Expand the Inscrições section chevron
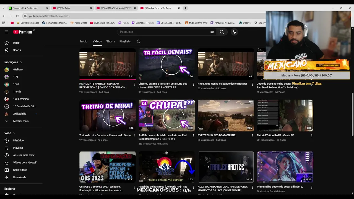This screenshot has height=199, width=354. point(21,62)
